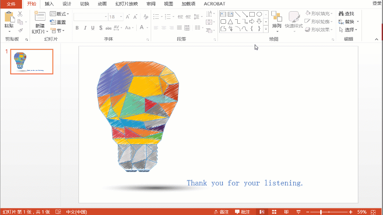
Task: Switch to the 动画 tab
Action: click(x=102, y=4)
